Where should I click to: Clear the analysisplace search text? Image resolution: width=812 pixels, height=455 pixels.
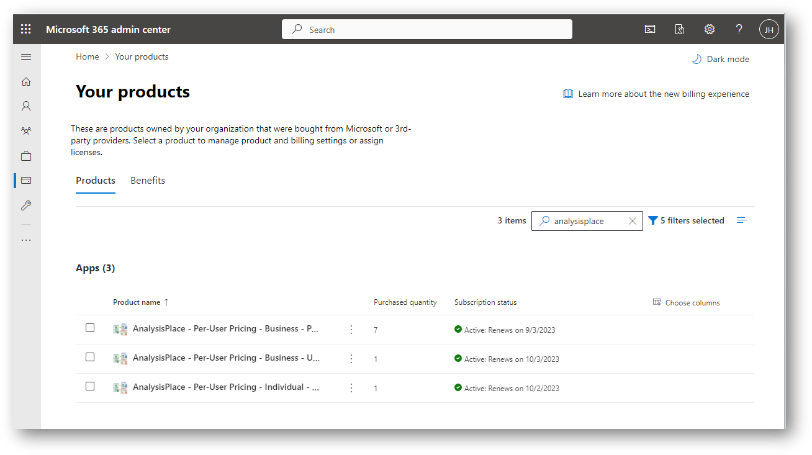pyautogui.click(x=632, y=221)
